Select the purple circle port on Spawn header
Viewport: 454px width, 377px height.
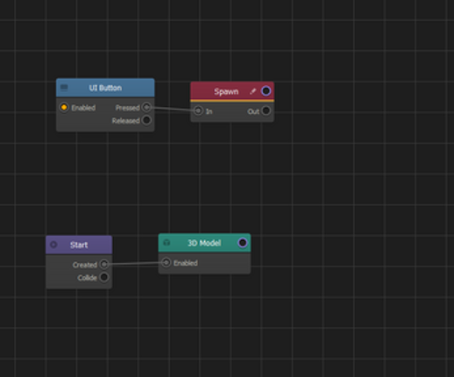[266, 91]
